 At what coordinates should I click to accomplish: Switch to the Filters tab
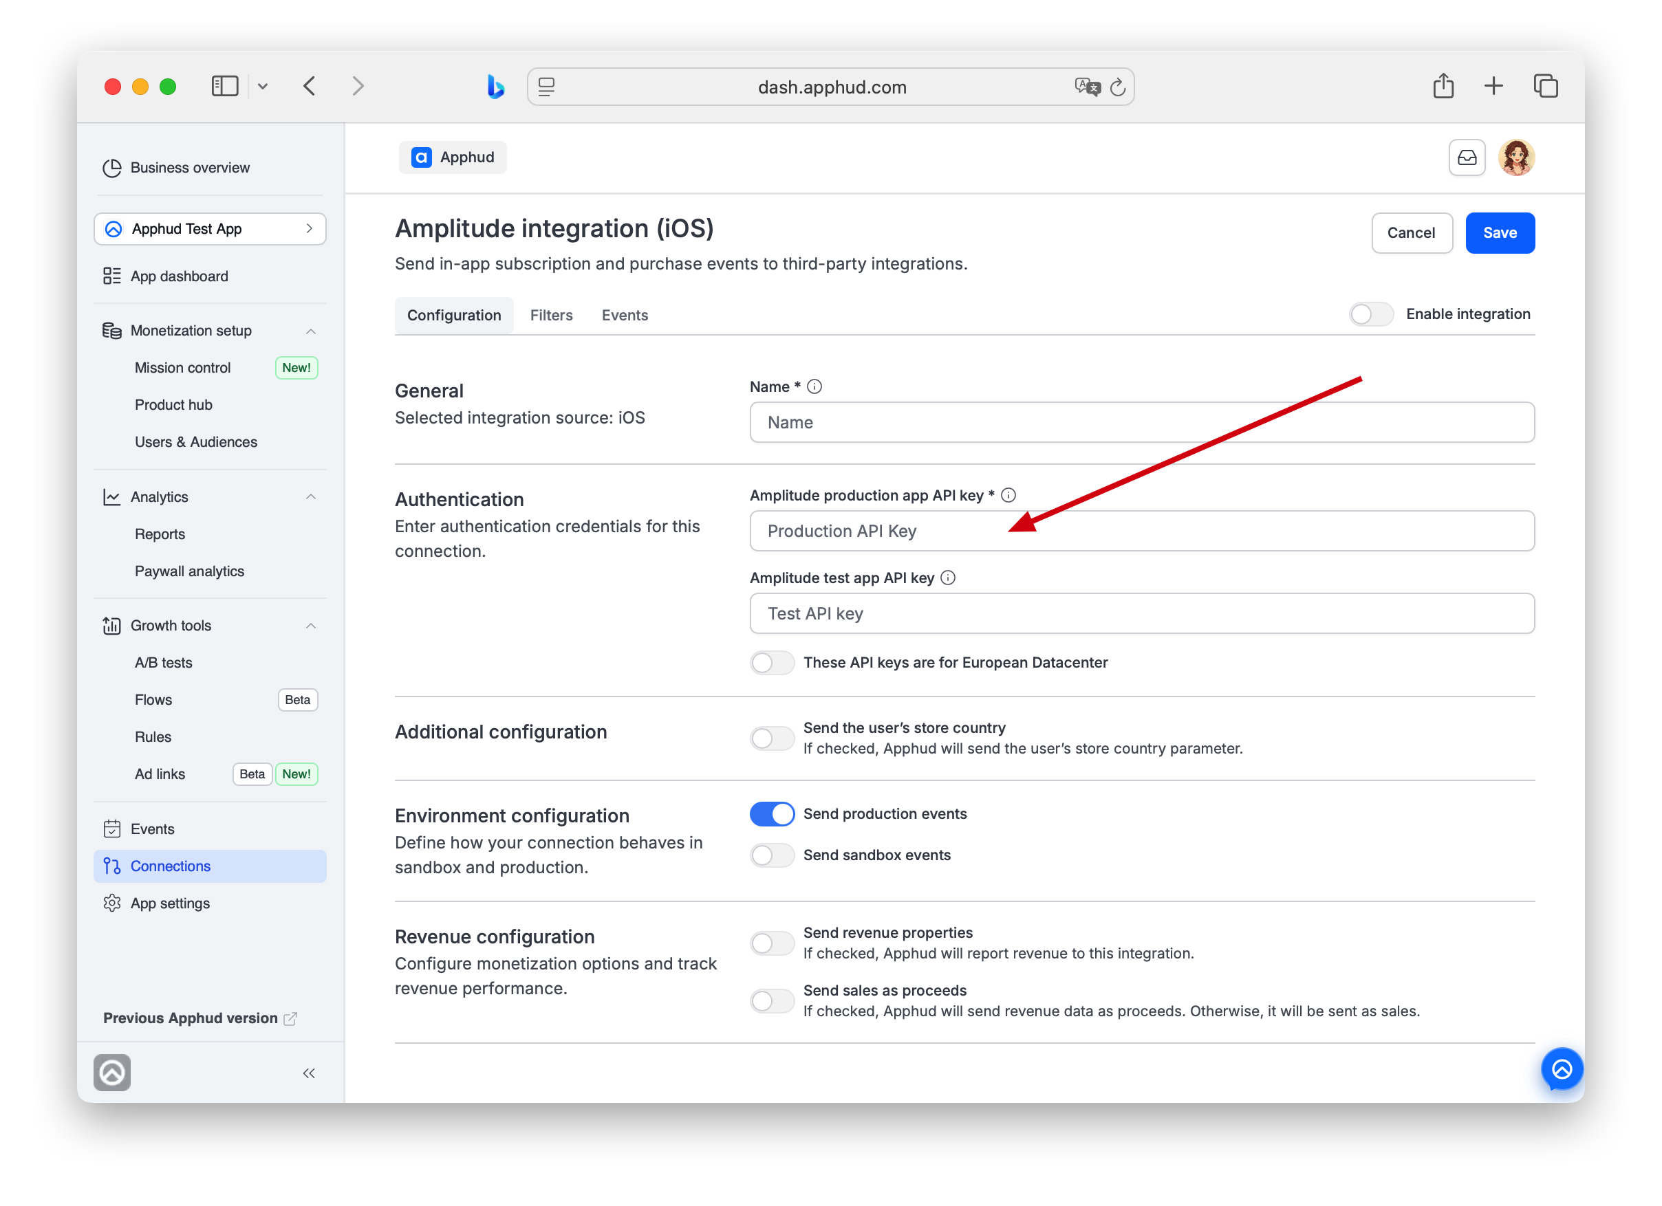click(551, 315)
